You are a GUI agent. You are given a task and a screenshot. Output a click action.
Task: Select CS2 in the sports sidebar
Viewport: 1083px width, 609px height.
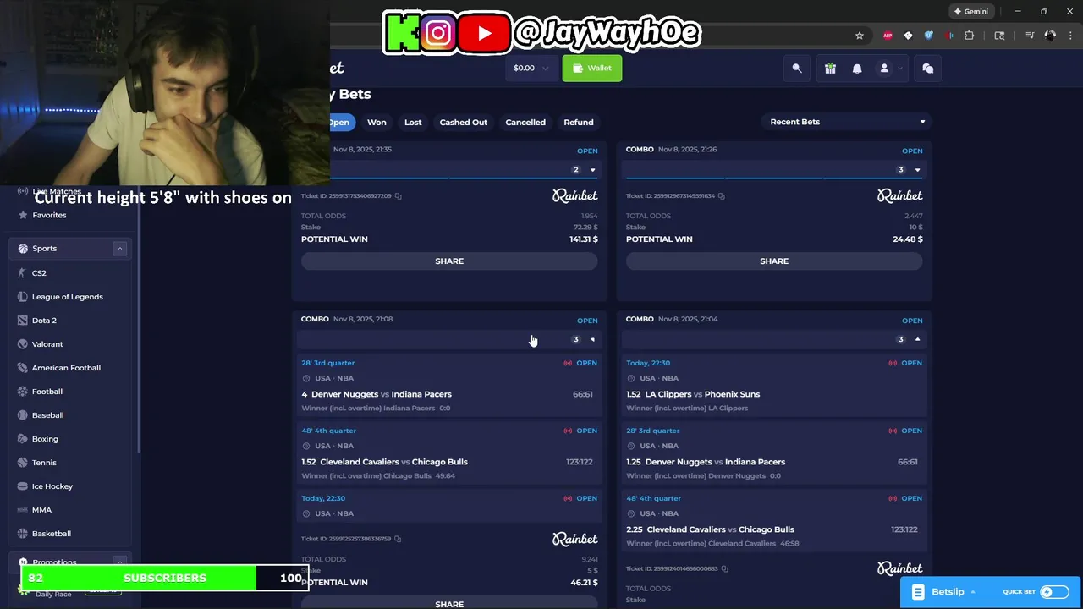[39, 273]
